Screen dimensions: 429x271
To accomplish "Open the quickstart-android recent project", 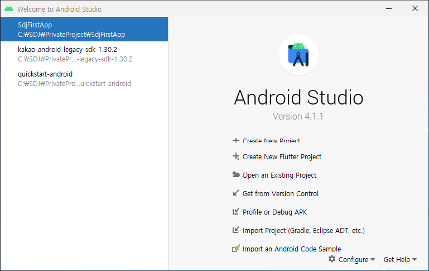I will click(84, 79).
